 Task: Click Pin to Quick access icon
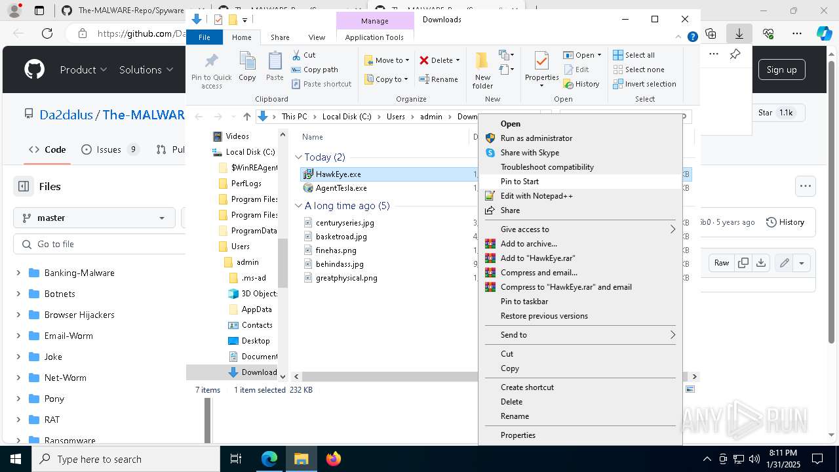click(211, 62)
